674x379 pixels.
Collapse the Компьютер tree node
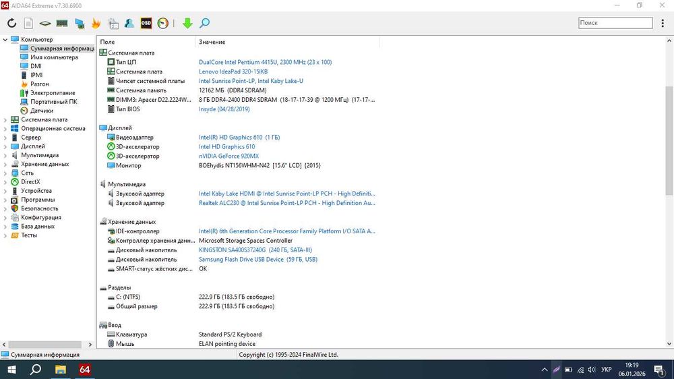click(x=5, y=40)
